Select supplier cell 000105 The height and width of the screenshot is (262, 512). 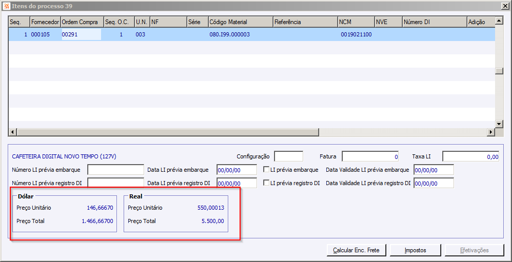41,34
